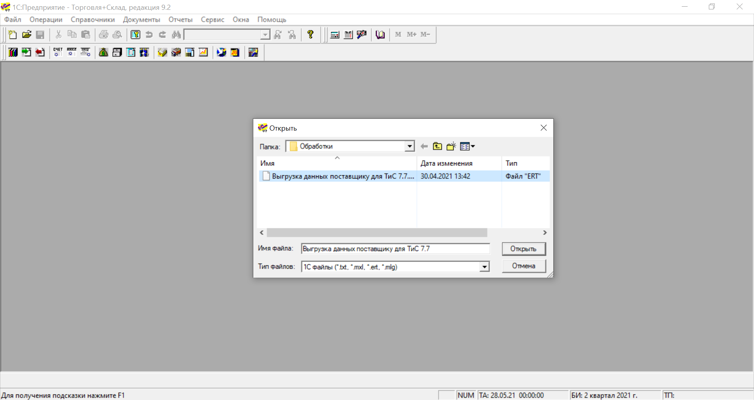The height and width of the screenshot is (400, 754).
Task: Click the Find (binoculars) icon
Action: tap(176, 35)
